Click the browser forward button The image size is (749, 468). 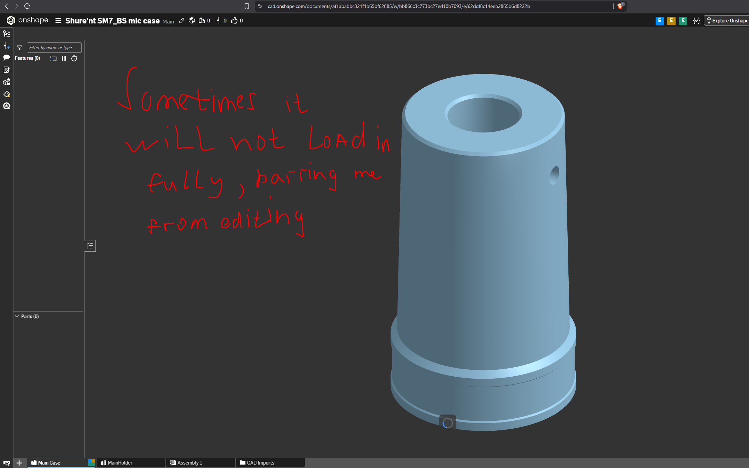click(17, 6)
